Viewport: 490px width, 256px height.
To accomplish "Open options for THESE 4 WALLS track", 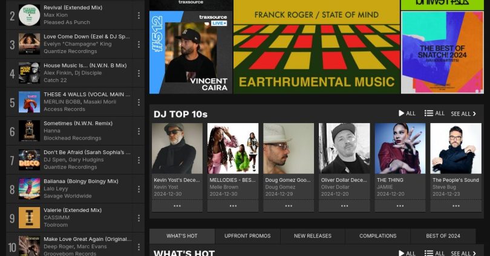I will 139,102.
